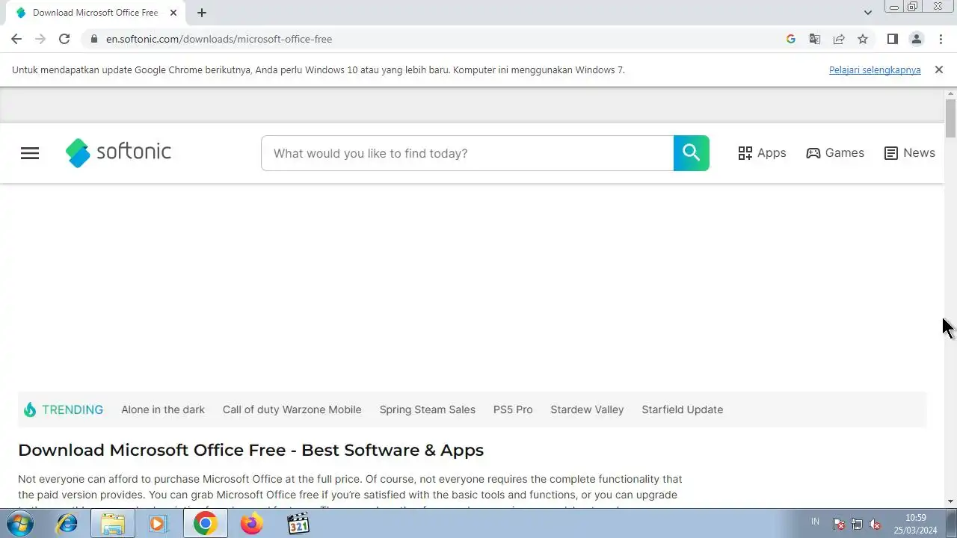Image resolution: width=957 pixels, height=538 pixels.
Task: Go forward in browser history
Action: [40, 39]
